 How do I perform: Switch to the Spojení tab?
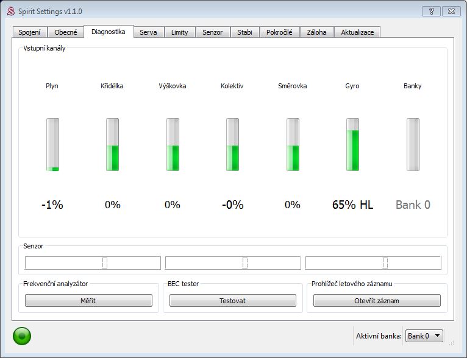30,32
